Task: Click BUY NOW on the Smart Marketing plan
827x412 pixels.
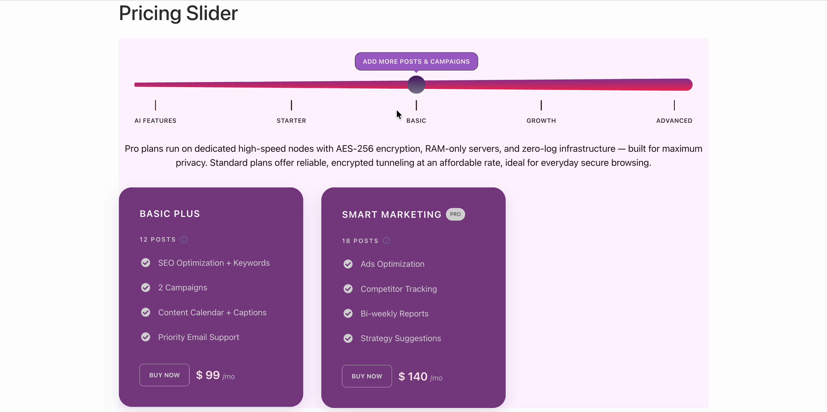Action: pyautogui.click(x=367, y=376)
